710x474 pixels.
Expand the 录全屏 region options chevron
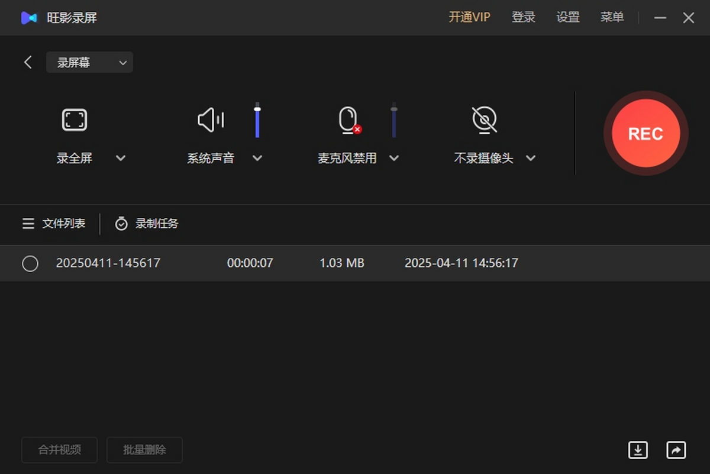click(x=121, y=158)
